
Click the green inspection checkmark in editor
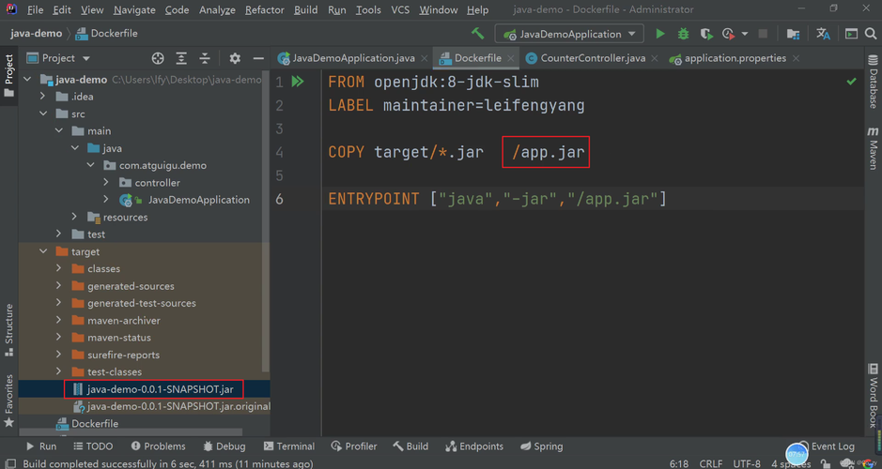point(852,82)
